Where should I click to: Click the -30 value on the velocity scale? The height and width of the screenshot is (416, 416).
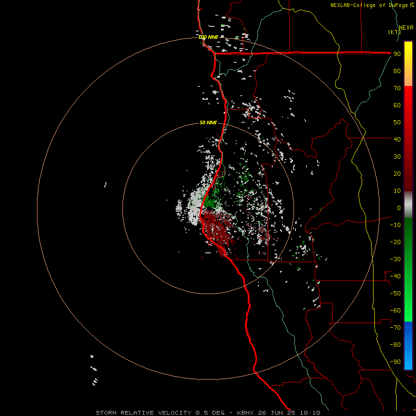click(395, 259)
